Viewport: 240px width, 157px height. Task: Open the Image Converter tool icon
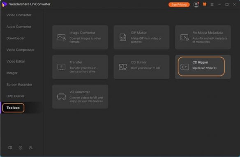61,37
